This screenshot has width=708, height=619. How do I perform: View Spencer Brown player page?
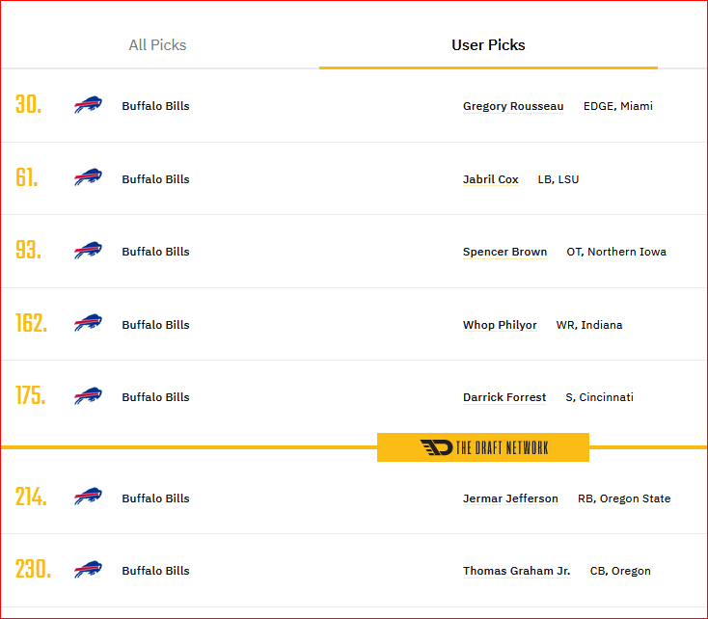click(x=504, y=252)
